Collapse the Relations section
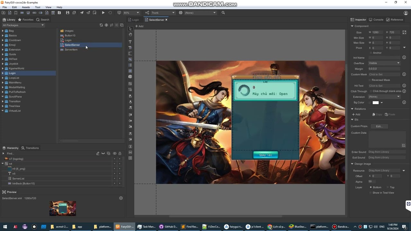 [352, 109]
